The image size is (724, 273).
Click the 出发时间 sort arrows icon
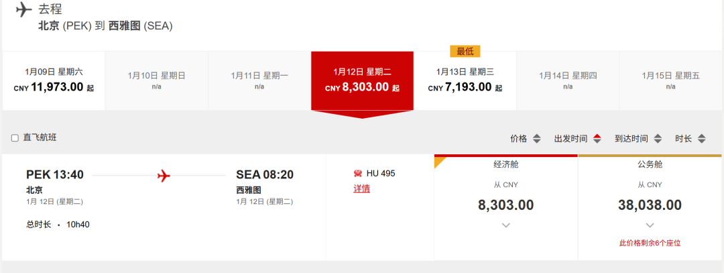click(597, 138)
